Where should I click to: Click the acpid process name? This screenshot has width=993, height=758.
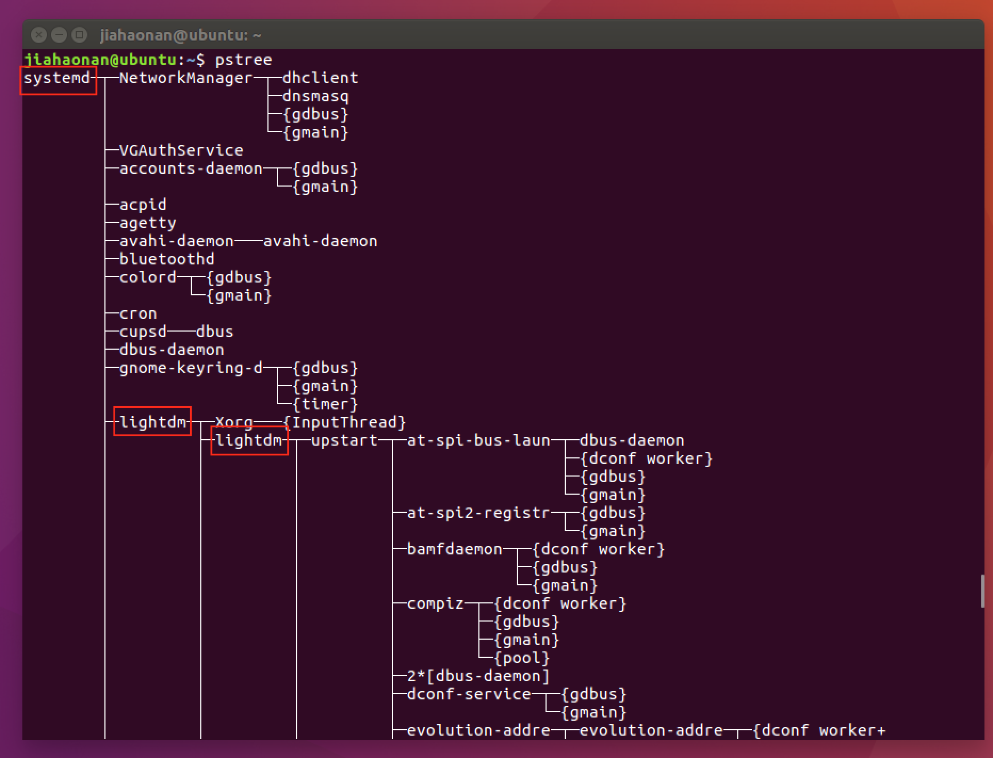[143, 205]
